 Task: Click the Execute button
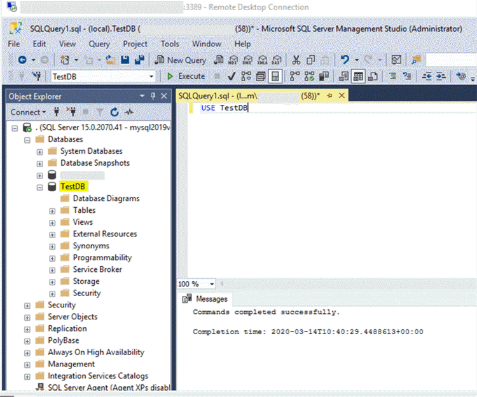coord(186,76)
